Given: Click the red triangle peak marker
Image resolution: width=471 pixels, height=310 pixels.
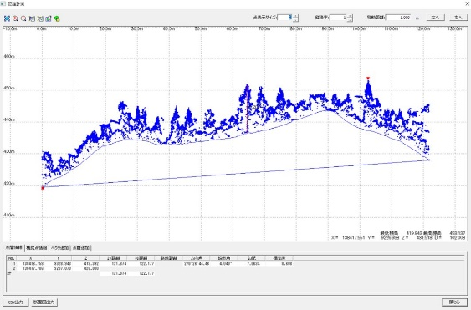Looking at the screenshot, I should [368, 79].
